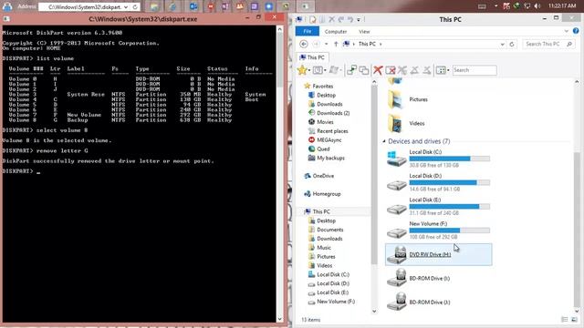This screenshot has height=328, width=584.
Task: Click the clock in system tray
Action: 562,6
